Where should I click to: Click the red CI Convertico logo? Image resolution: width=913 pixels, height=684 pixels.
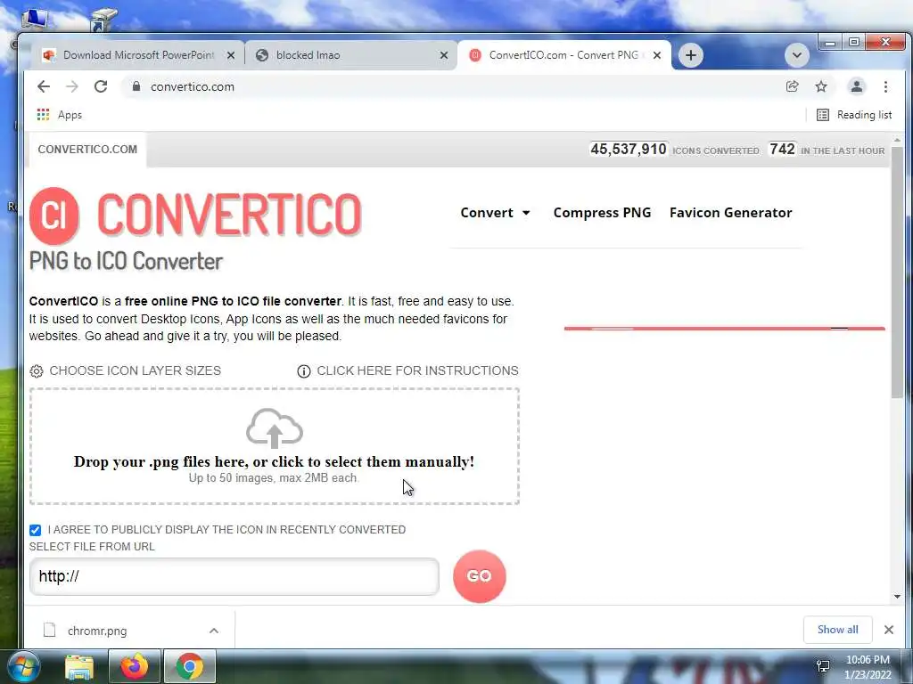point(54,216)
